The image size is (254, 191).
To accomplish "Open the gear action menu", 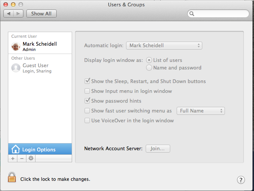I will [x=31, y=158].
